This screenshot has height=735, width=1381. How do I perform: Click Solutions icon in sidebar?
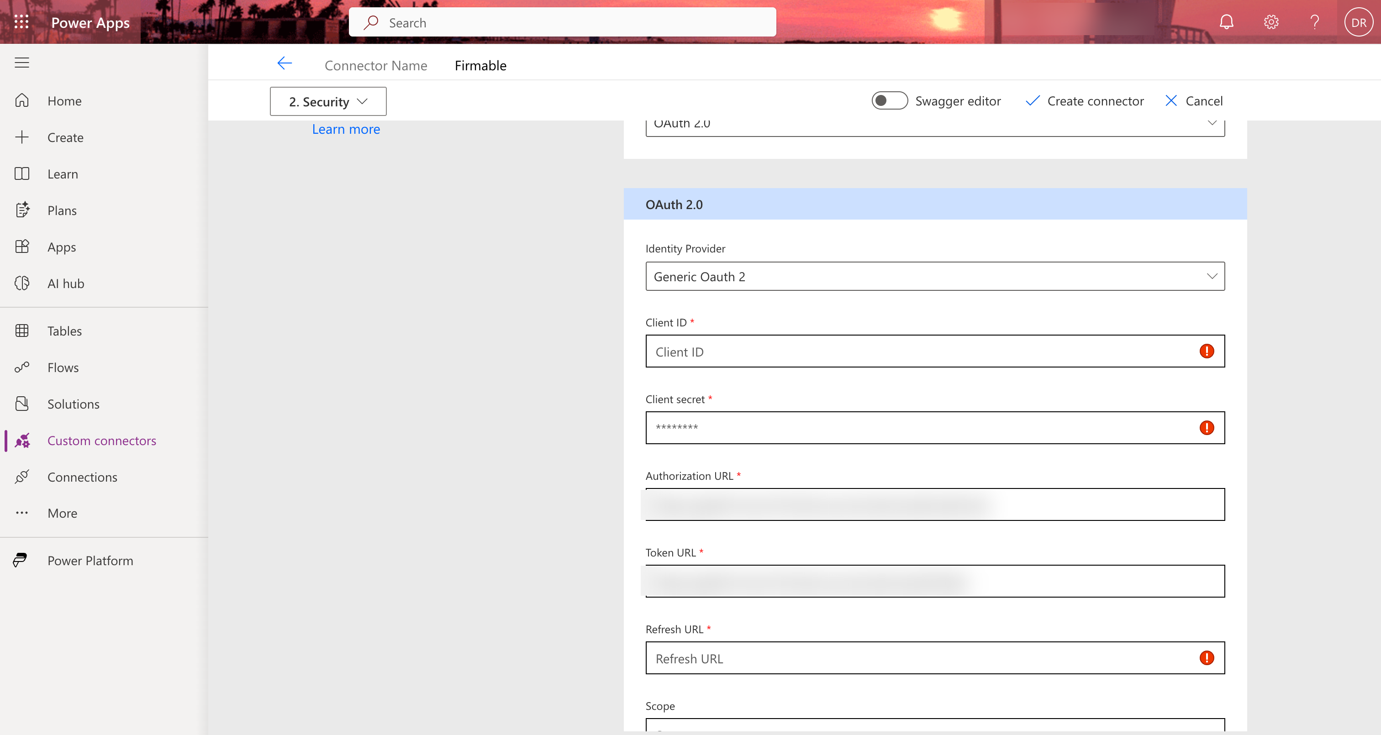click(x=22, y=404)
